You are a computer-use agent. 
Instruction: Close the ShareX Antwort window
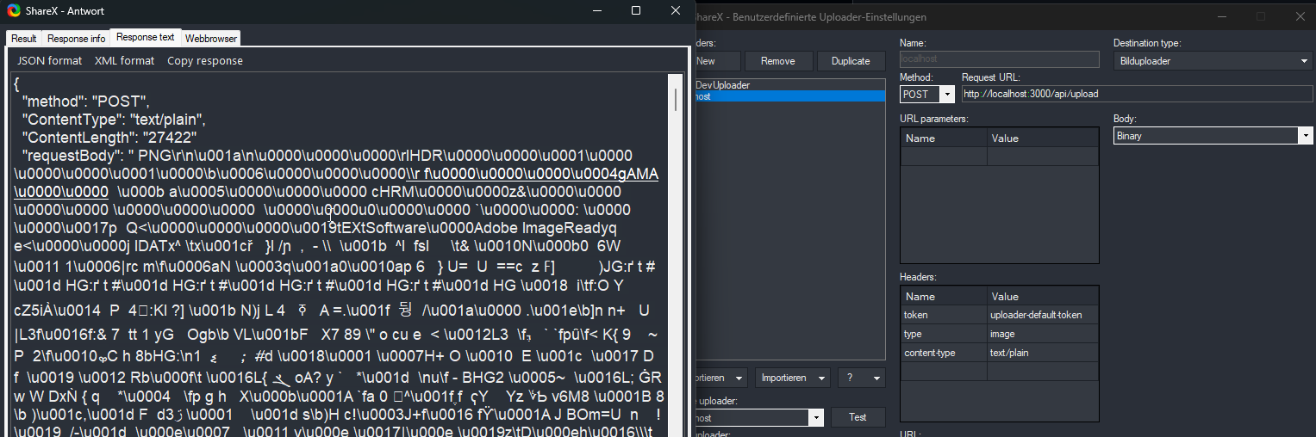[675, 10]
